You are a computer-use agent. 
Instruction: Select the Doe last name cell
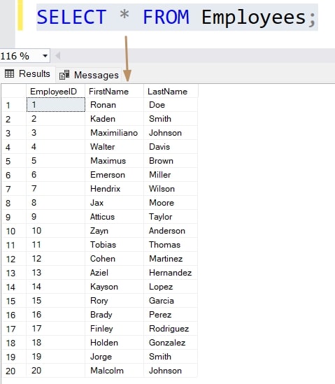171,105
